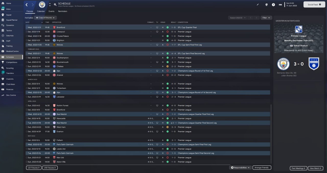
Task: Select the circle on the Arsenal row
Action: pyautogui.click(x=27, y=75)
